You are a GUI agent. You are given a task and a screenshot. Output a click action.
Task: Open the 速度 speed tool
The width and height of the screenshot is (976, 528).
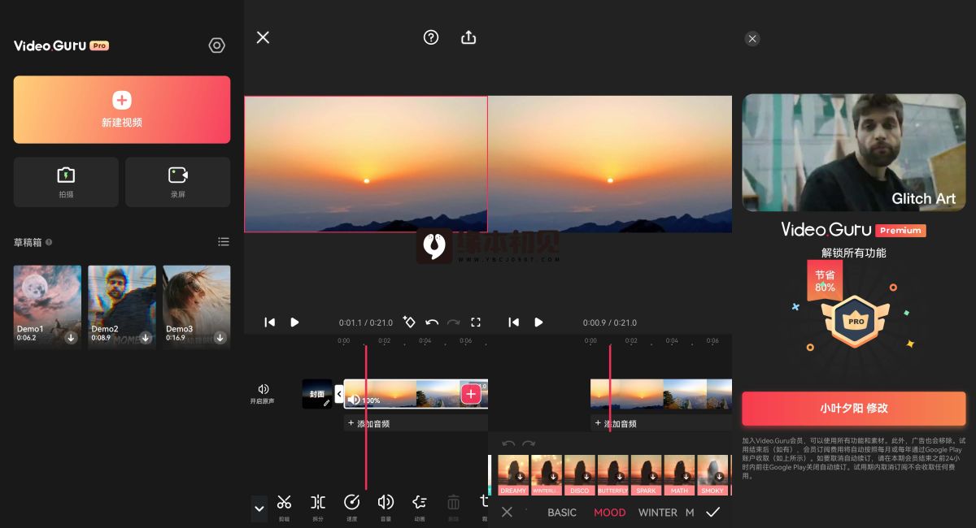pyautogui.click(x=352, y=507)
